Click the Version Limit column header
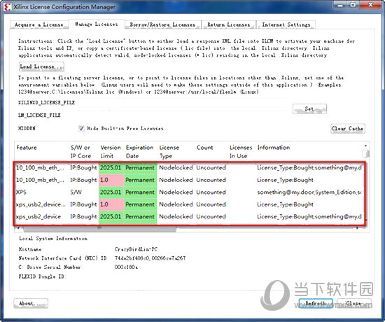The width and height of the screenshot is (385, 322). (111, 151)
